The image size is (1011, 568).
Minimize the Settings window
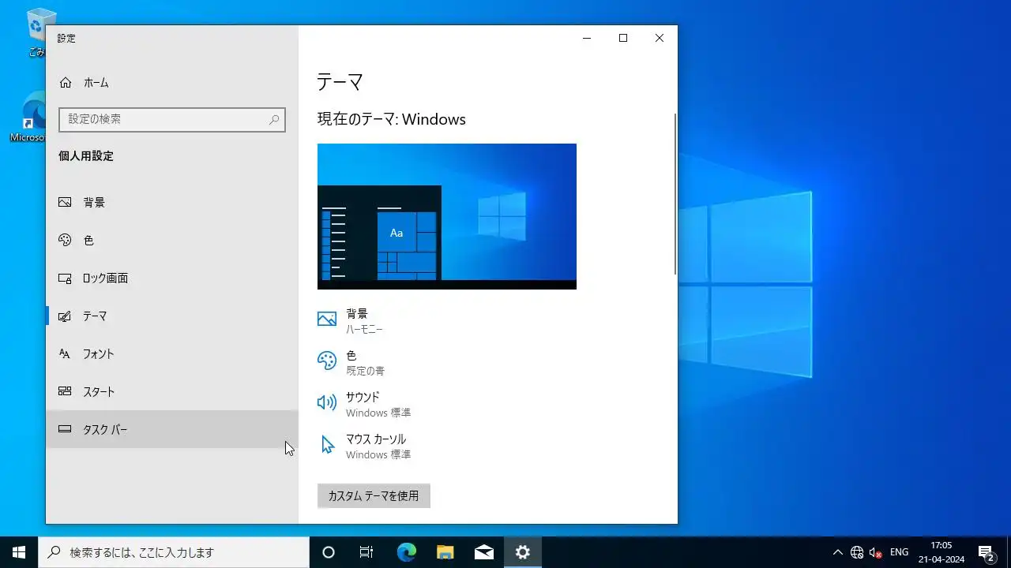click(x=587, y=38)
